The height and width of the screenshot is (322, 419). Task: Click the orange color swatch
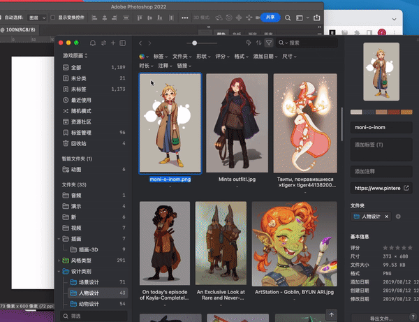click(406, 112)
